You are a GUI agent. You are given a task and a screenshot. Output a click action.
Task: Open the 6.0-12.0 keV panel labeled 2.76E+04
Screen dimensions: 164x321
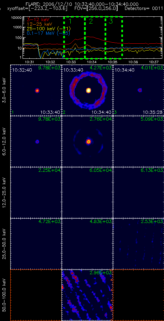[87, 141]
